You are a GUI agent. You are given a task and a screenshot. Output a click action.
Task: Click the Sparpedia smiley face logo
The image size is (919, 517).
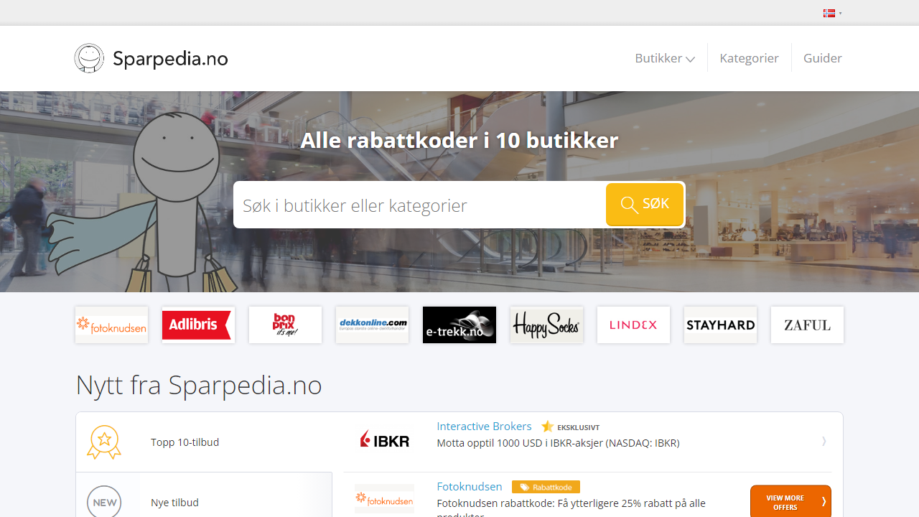pyautogui.click(x=89, y=58)
